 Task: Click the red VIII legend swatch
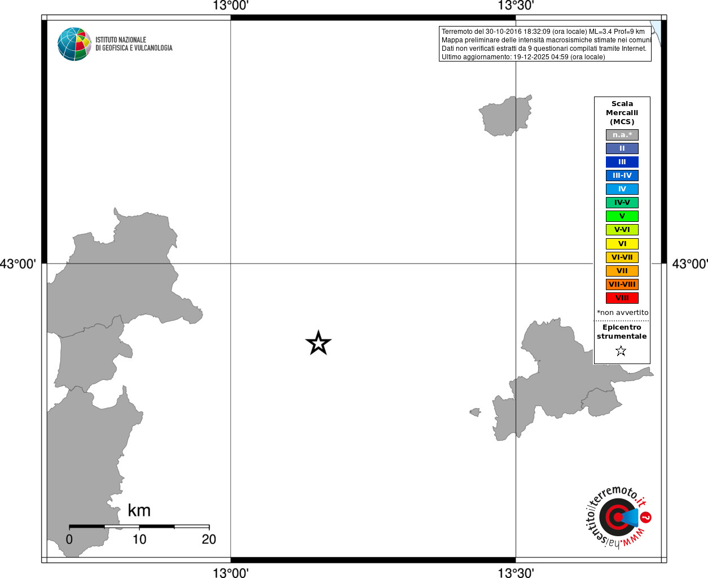pyautogui.click(x=622, y=298)
